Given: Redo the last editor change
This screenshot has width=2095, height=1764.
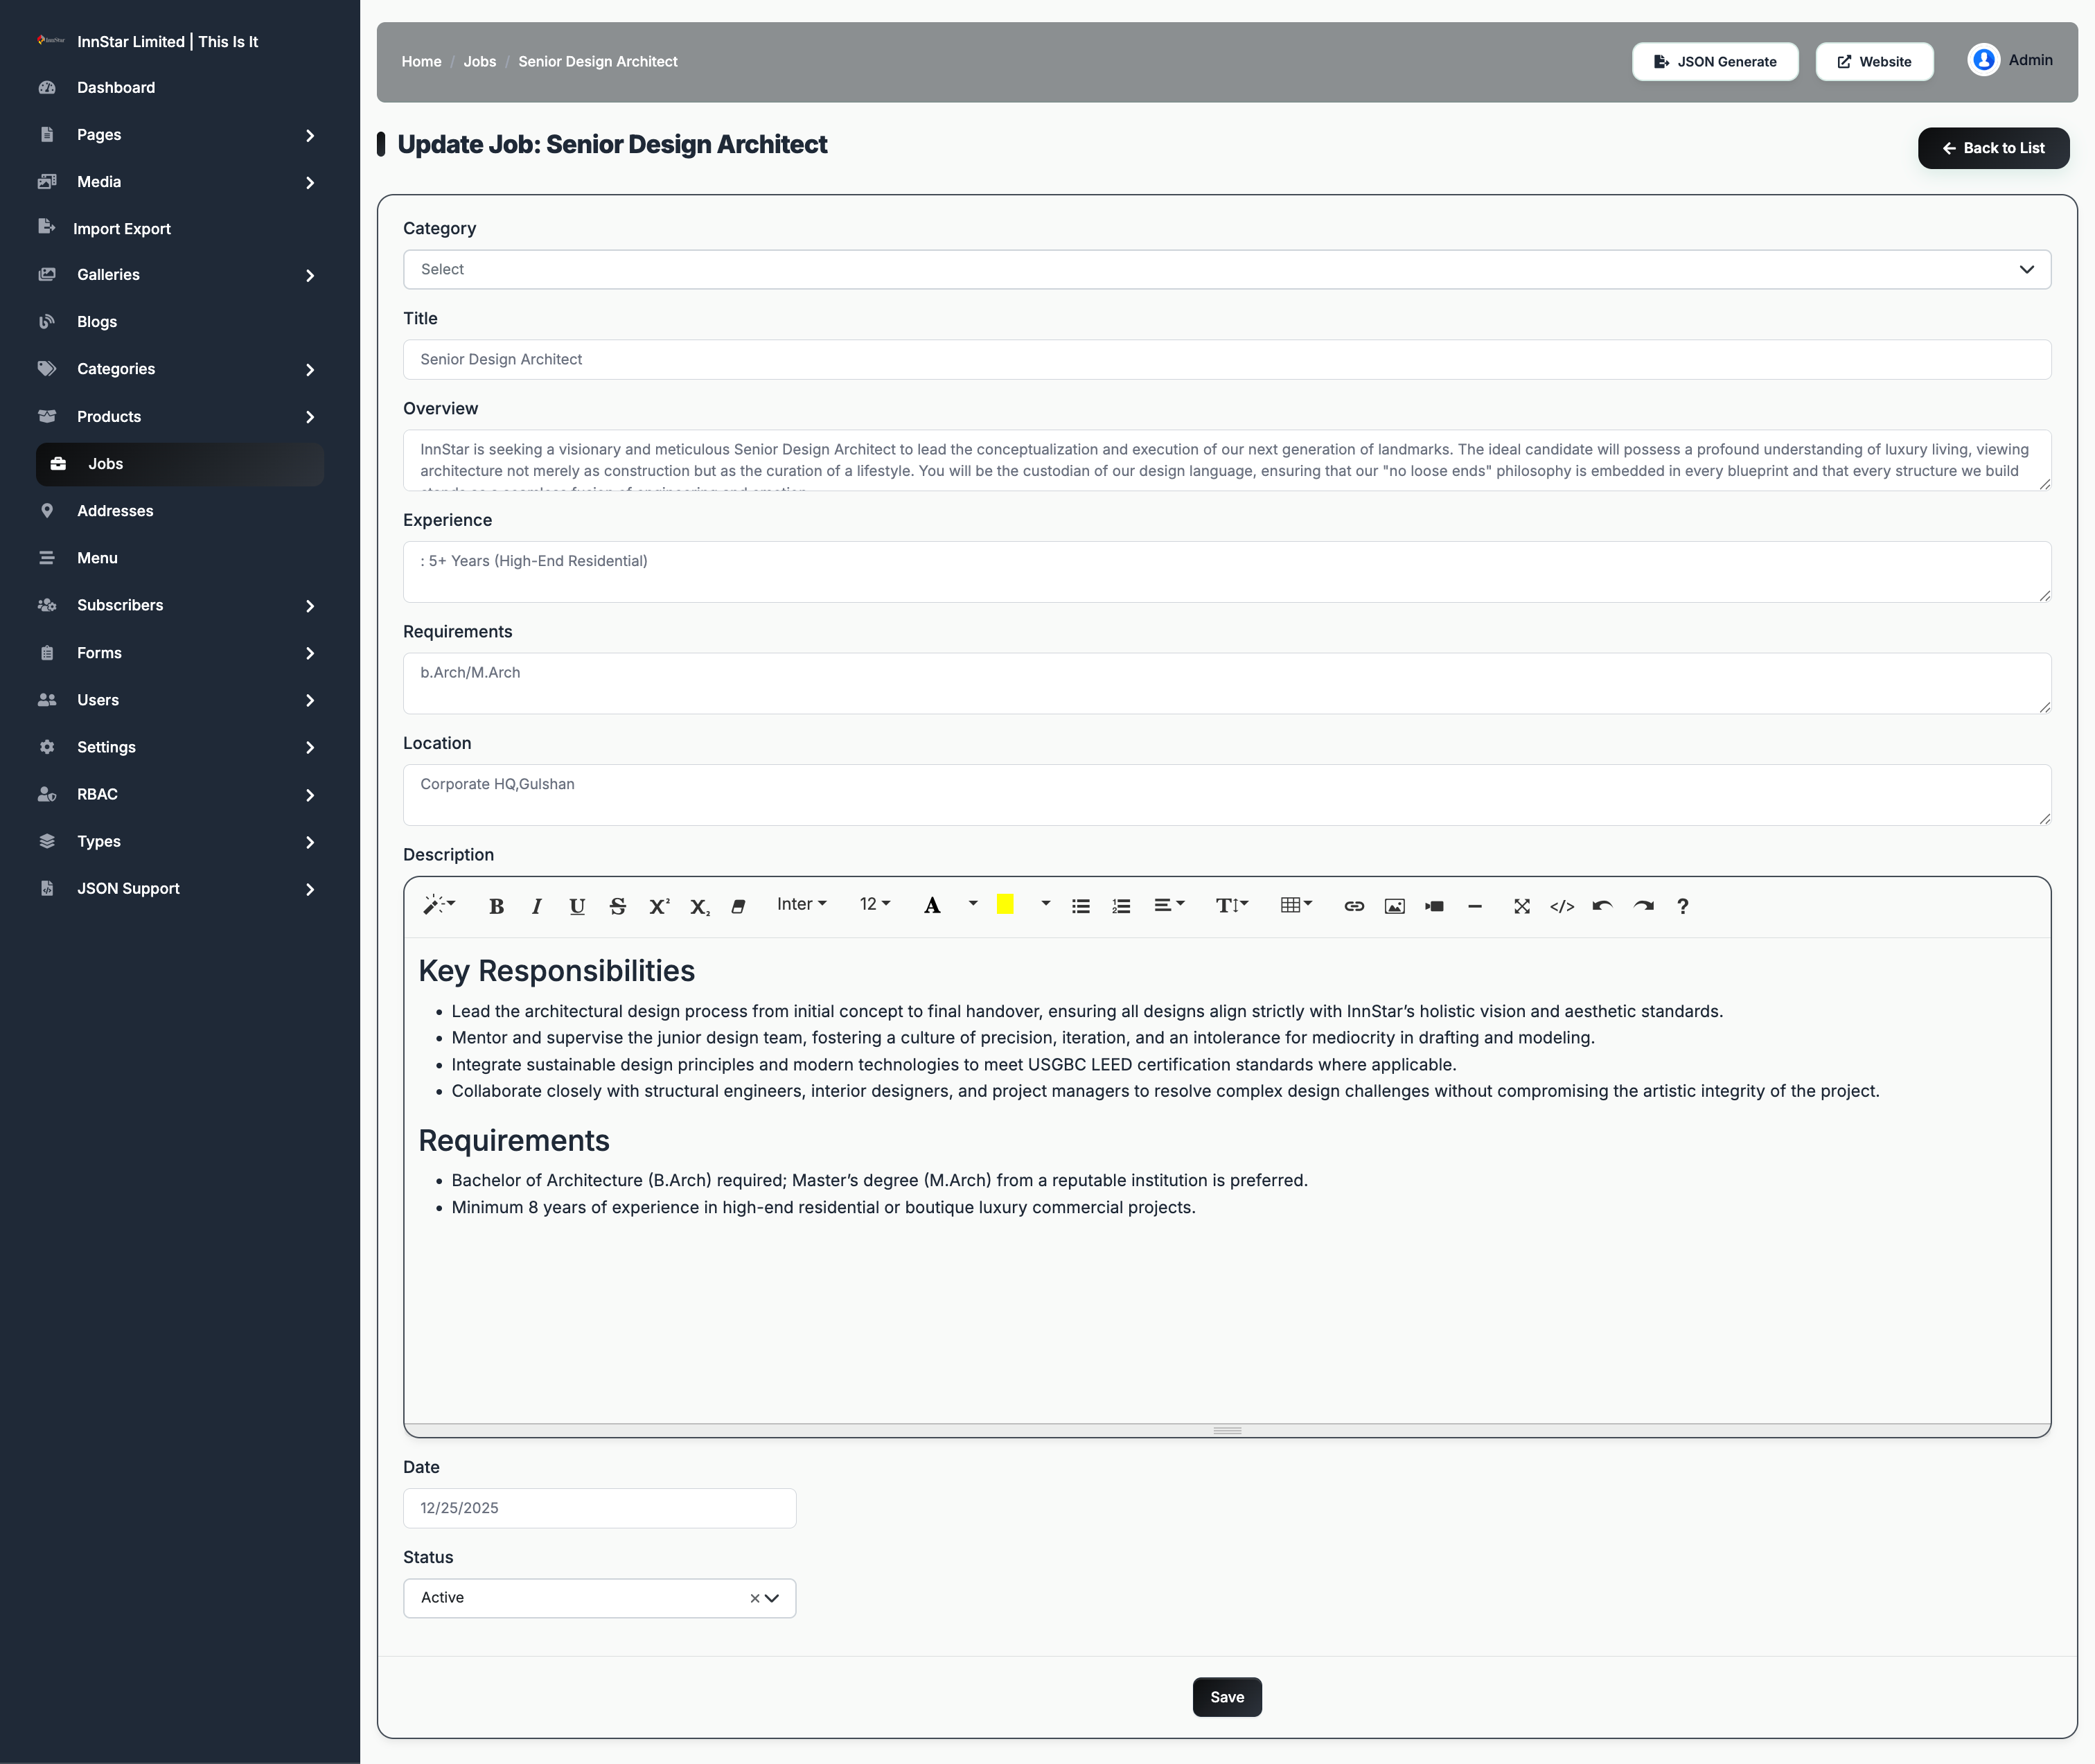Looking at the screenshot, I should tap(1643, 906).
